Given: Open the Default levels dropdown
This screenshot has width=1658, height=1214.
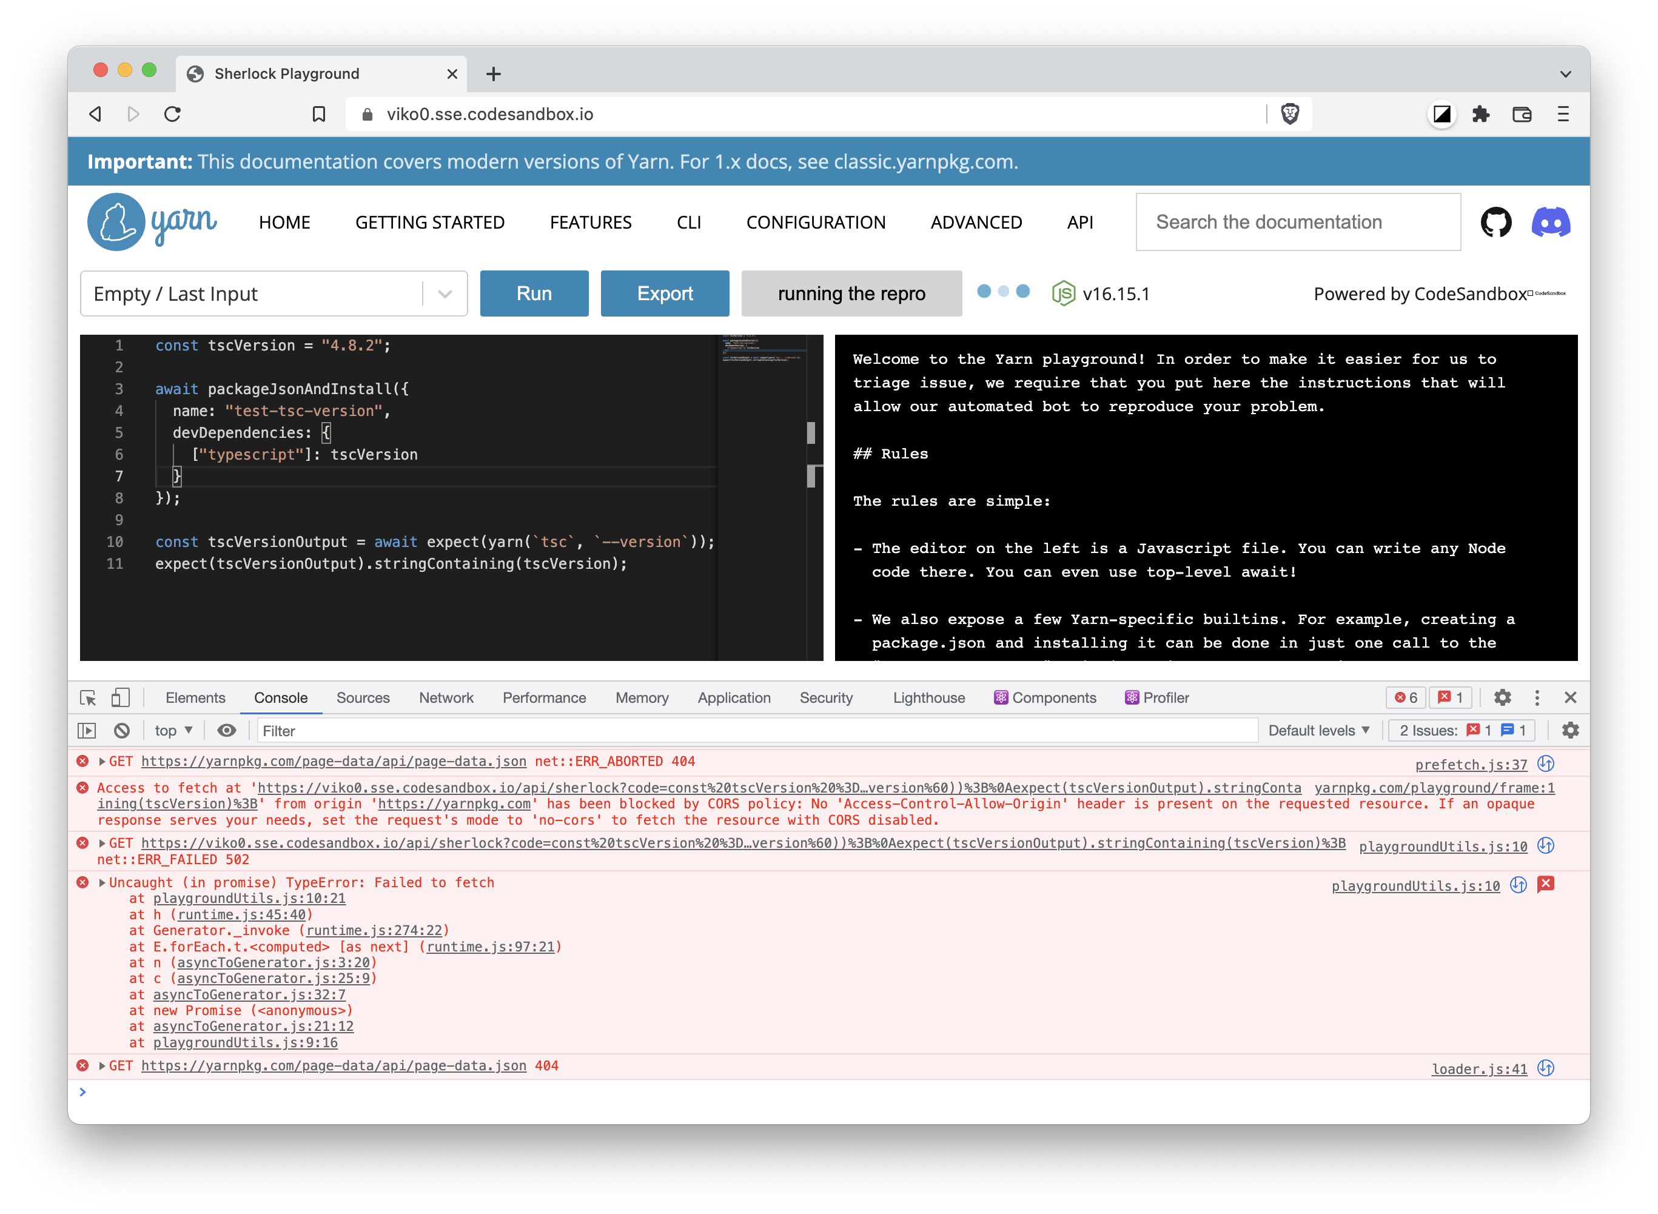Looking at the screenshot, I should pyautogui.click(x=1319, y=731).
